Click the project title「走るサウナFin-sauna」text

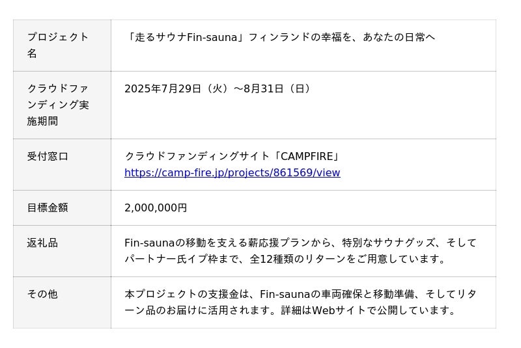click(x=186, y=37)
